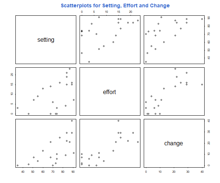This screenshot has height=183, width=220.
Task: Select the 'effort' diagonal panel label
Action: [109, 92]
